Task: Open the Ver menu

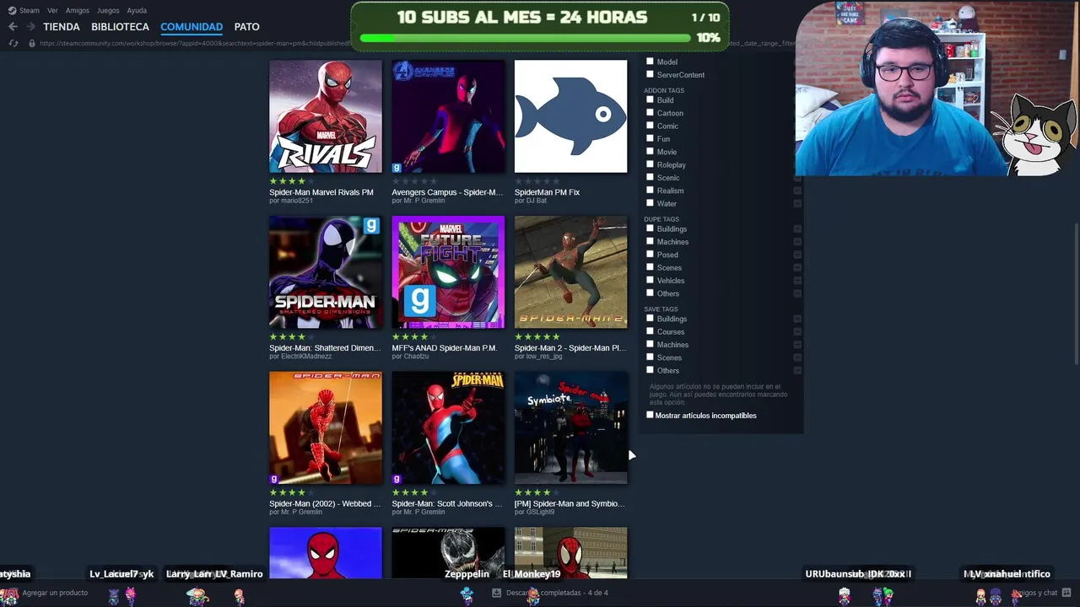Action: click(52, 11)
